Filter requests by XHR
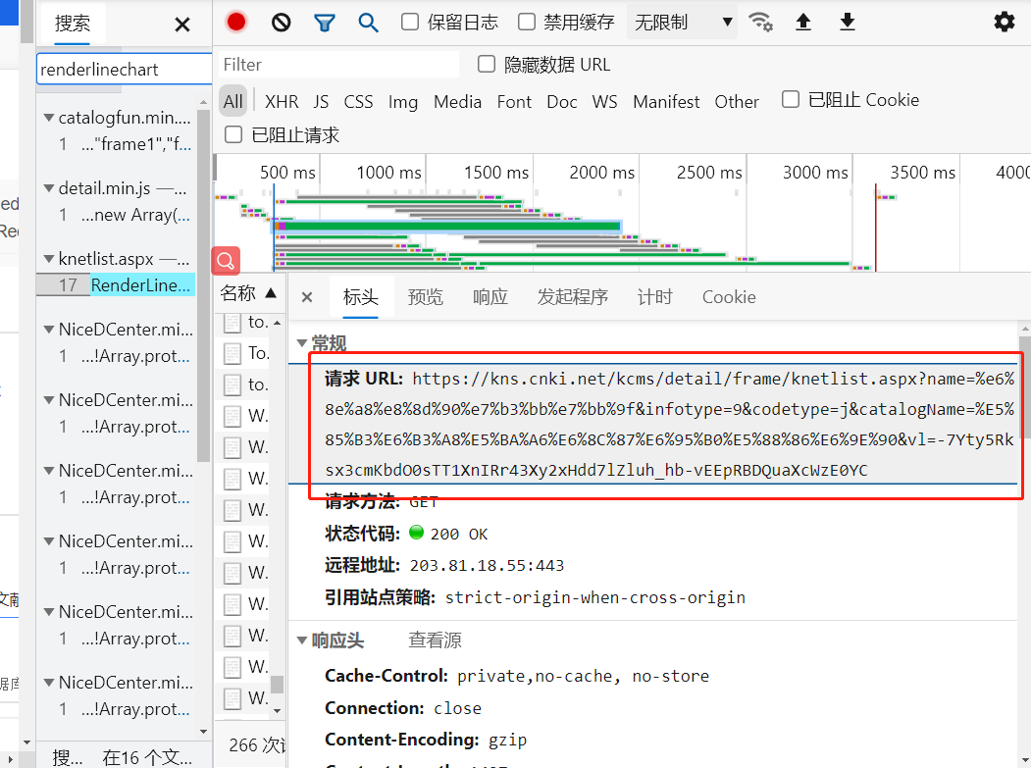Image resolution: width=1031 pixels, height=768 pixels. pyautogui.click(x=282, y=102)
